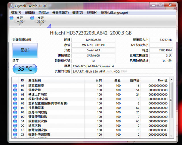
Task: Click status orb for attribute 01 row
Action: point(15,86)
